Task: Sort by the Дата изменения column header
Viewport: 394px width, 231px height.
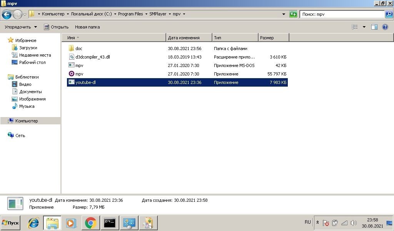Action: (x=189, y=38)
